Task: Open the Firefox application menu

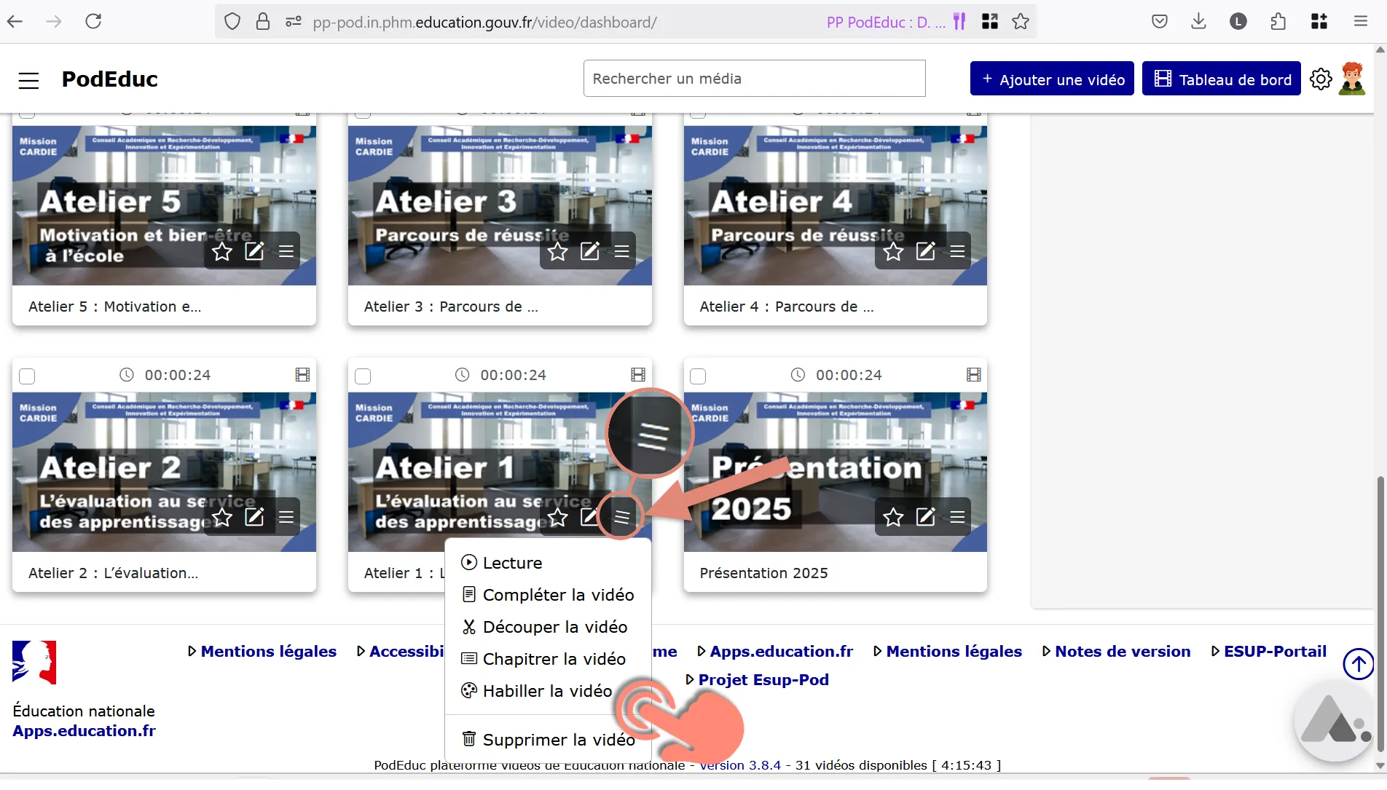Action: click(x=1360, y=22)
